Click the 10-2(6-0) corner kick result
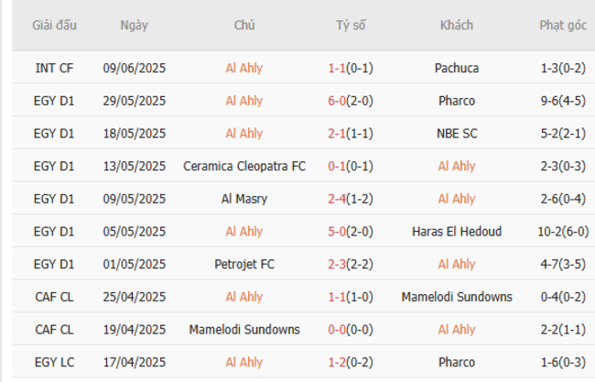This screenshot has width=595, height=382. (x=562, y=232)
